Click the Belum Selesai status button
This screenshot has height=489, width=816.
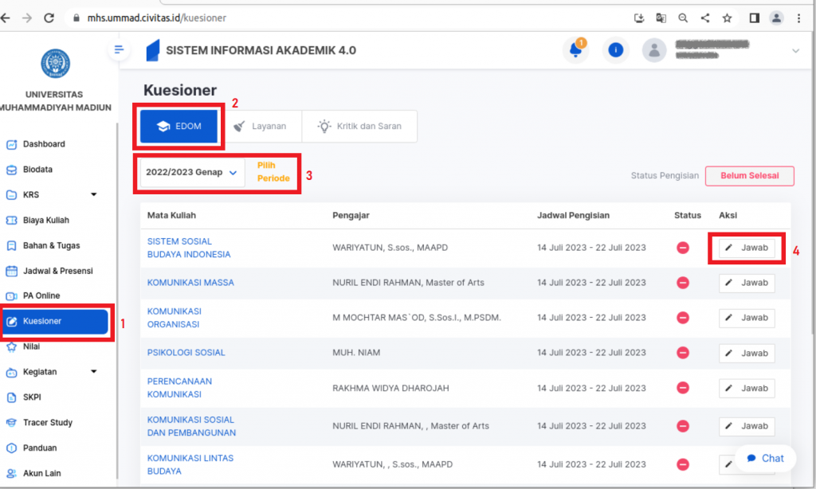point(749,176)
